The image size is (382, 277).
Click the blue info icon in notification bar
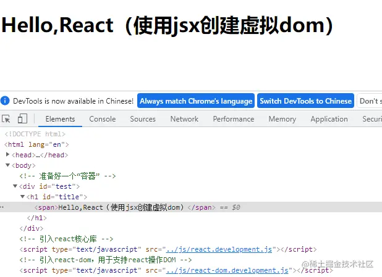tap(5, 101)
